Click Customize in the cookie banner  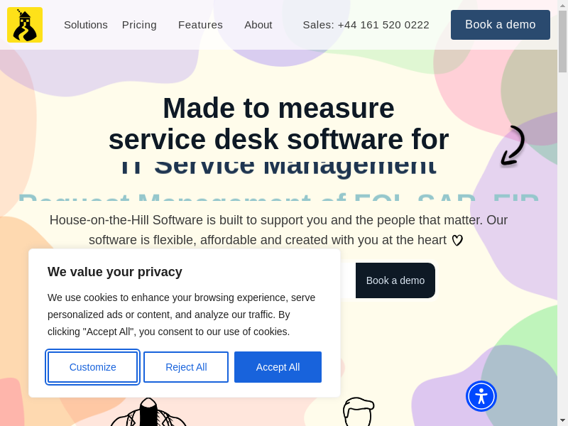[x=93, y=367]
